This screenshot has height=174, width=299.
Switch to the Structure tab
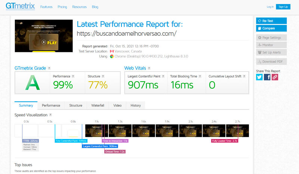coord(75,105)
